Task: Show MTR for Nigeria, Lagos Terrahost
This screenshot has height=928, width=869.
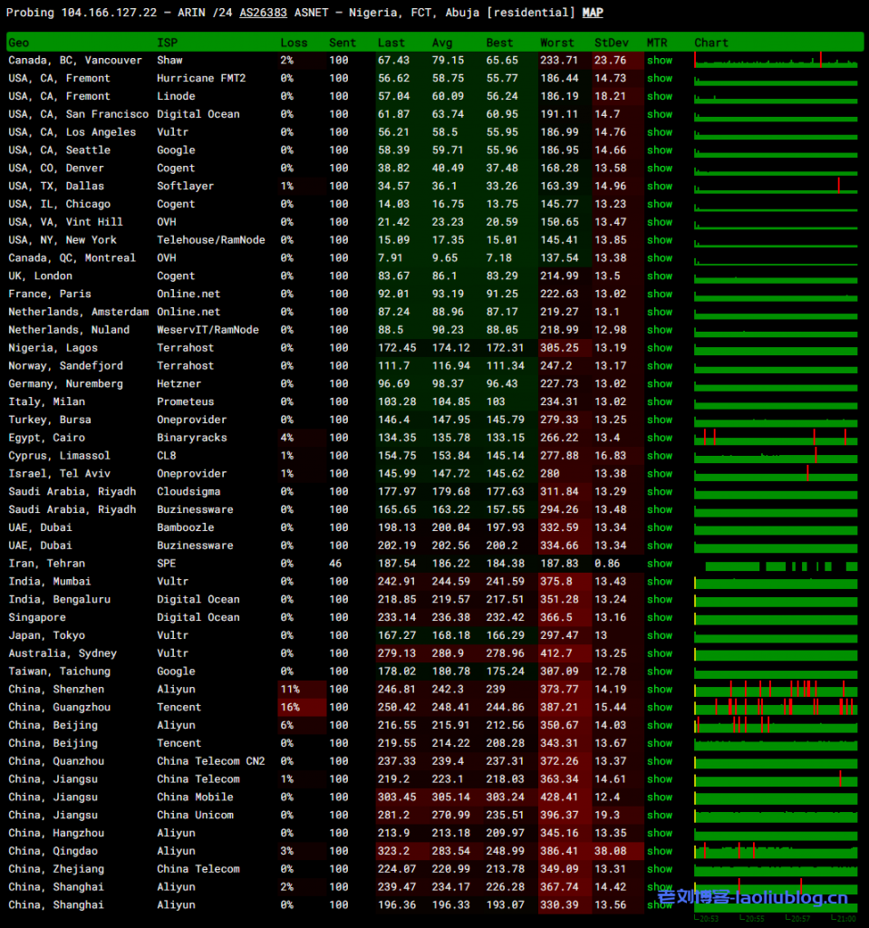Action: pos(660,348)
